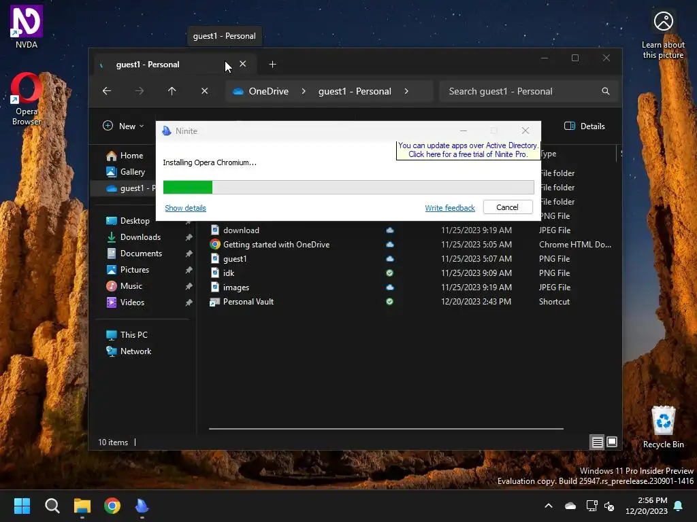697x522 pixels.
Task: Add a new Explorer tab
Action: click(x=272, y=65)
